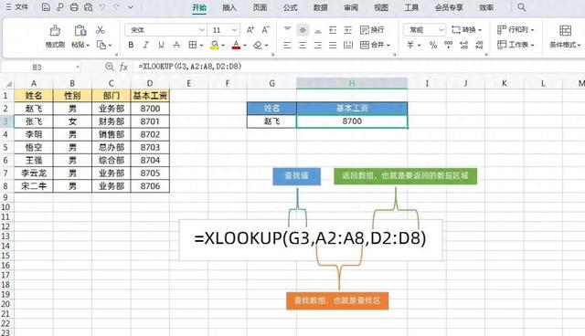The height and width of the screenshot is (336, 585).
Task: Click the 换行 wrap text button
Action: coord(372,30)
